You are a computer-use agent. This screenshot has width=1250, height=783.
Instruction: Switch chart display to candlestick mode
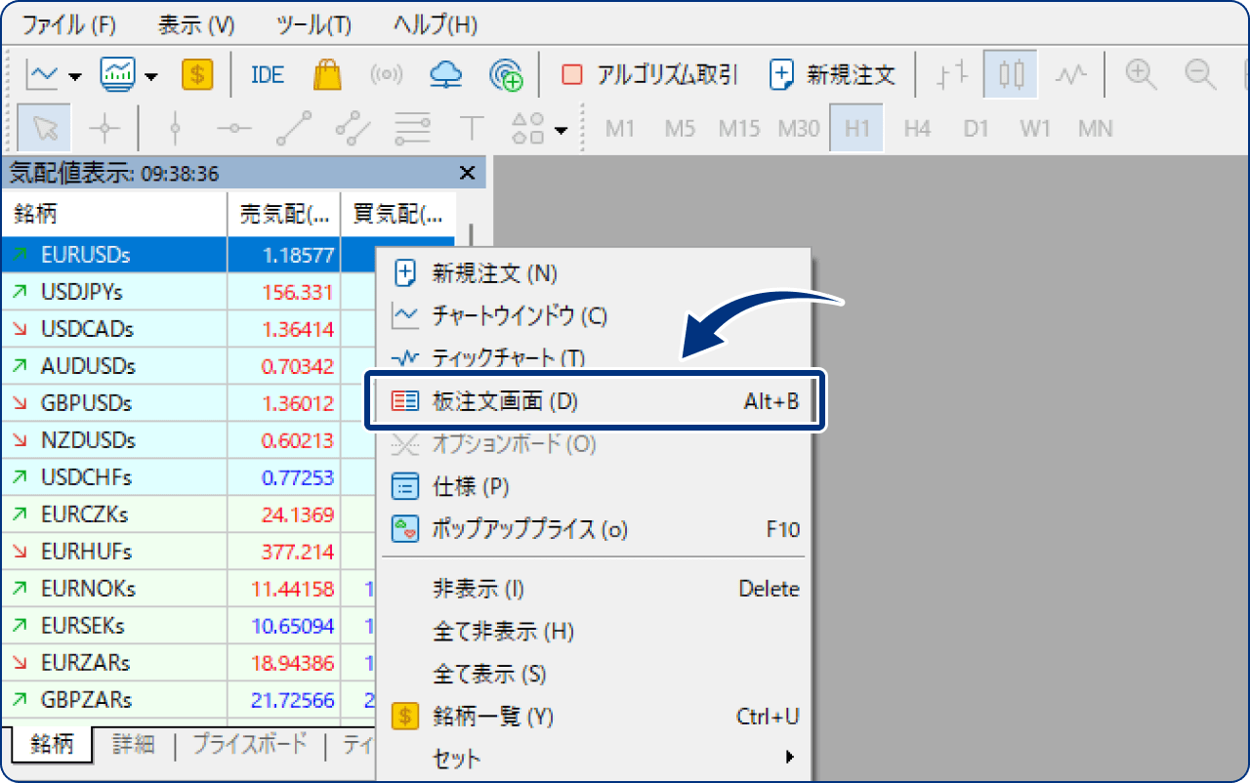(1010, 74)
